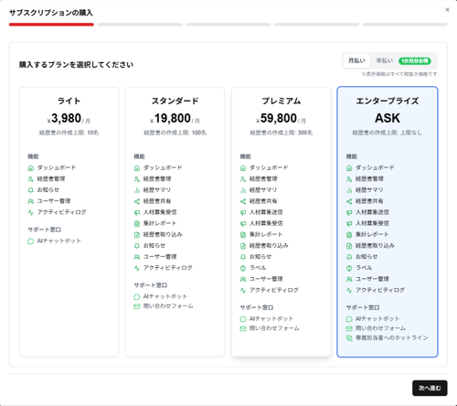Image resolution: width=457 pixels, height=406 pixels.
Task: Switch billing to 年払い yearly
Action: [x=385, y=60]
